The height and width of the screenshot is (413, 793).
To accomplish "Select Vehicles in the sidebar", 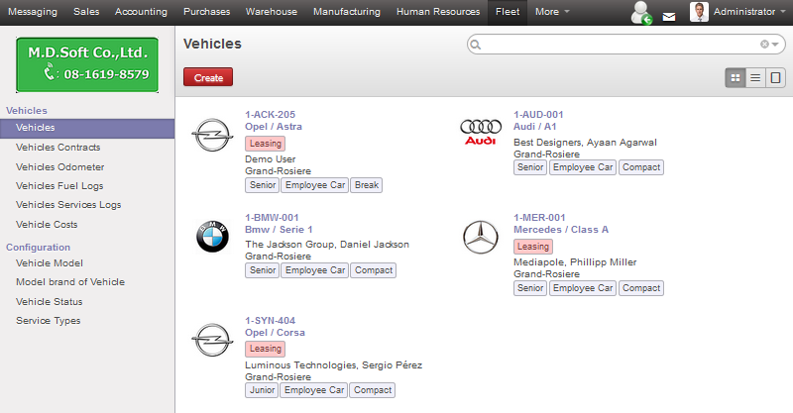I will pos(87,128).
